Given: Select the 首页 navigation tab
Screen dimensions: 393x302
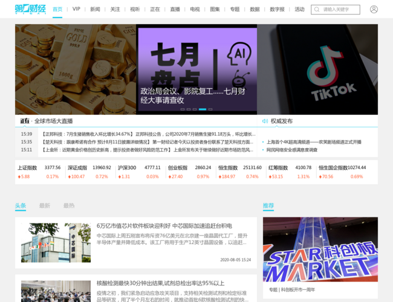Looking at the screenshot, I should [57, 9].
